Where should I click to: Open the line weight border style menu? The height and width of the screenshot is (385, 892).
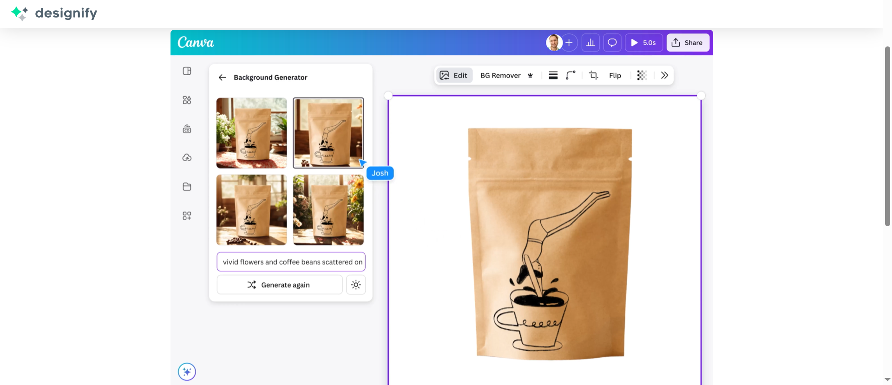pyautogui.click(x=553, y=75)
